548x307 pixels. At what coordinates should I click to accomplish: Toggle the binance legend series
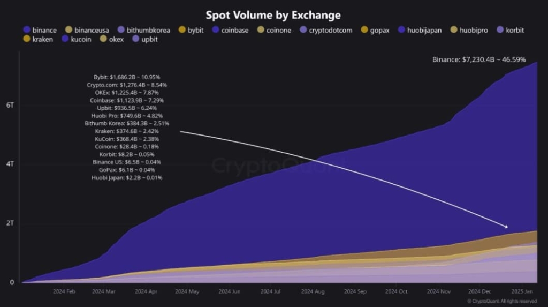(x=40, y=30)
